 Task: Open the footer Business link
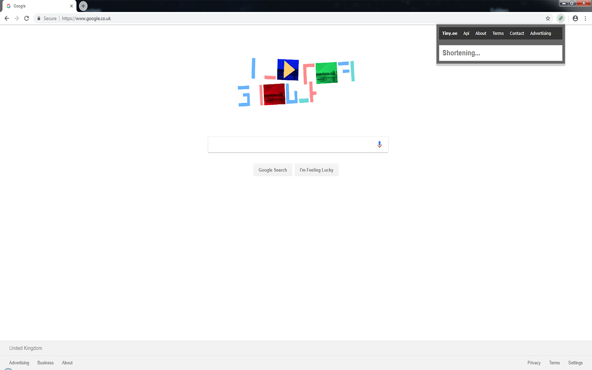pyautogui.click(x=45, y=363)
